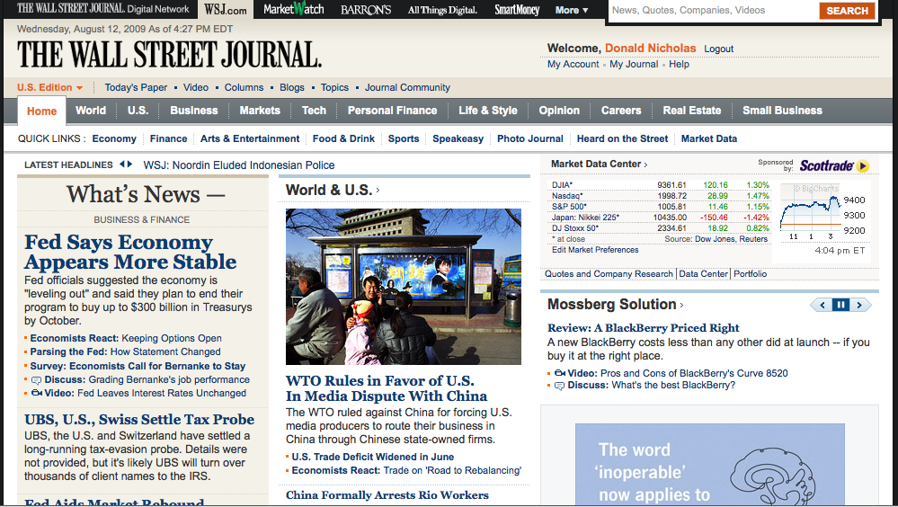Image resolution: width=898 pixels, height=507 pixels.
Task: Select the Real Estate tab
Action: coord(692,111)
